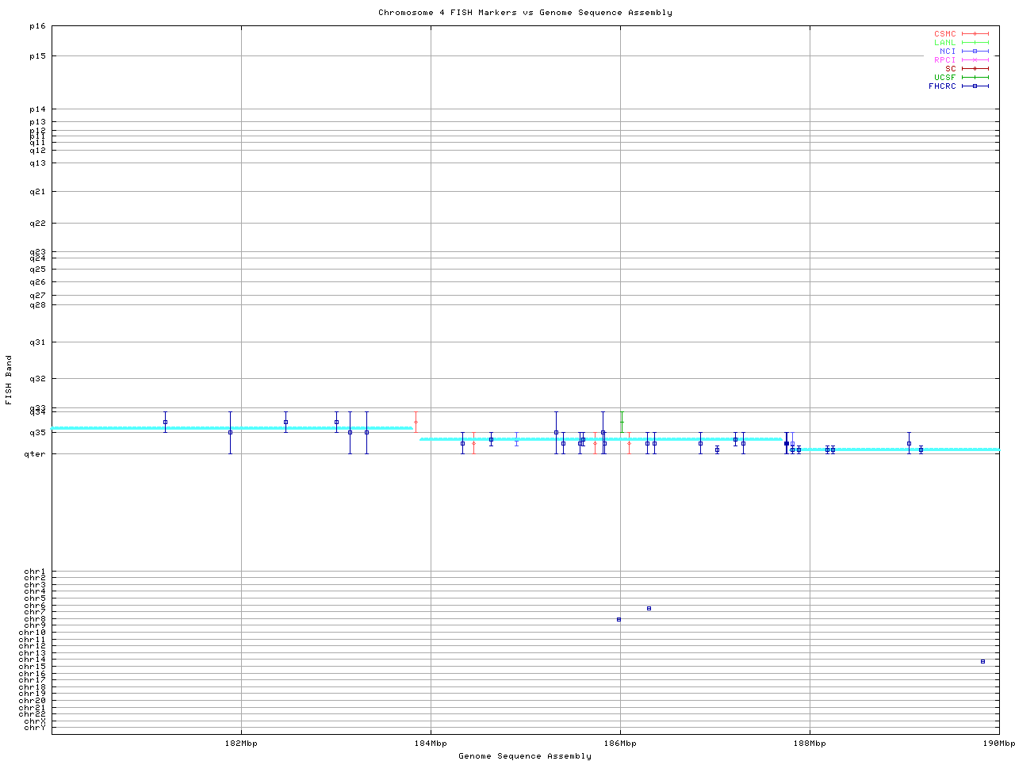Click the blue marker on the chr6 row
1015x761 pixels.
point(649,608)
